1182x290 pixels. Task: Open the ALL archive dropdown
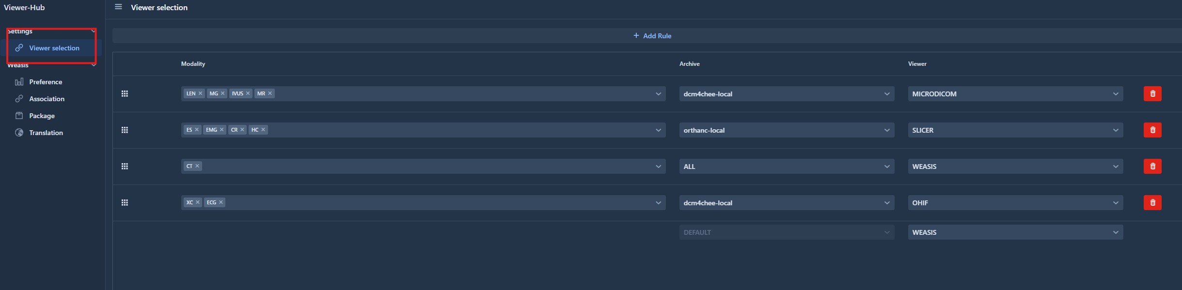tap(786, 167)
